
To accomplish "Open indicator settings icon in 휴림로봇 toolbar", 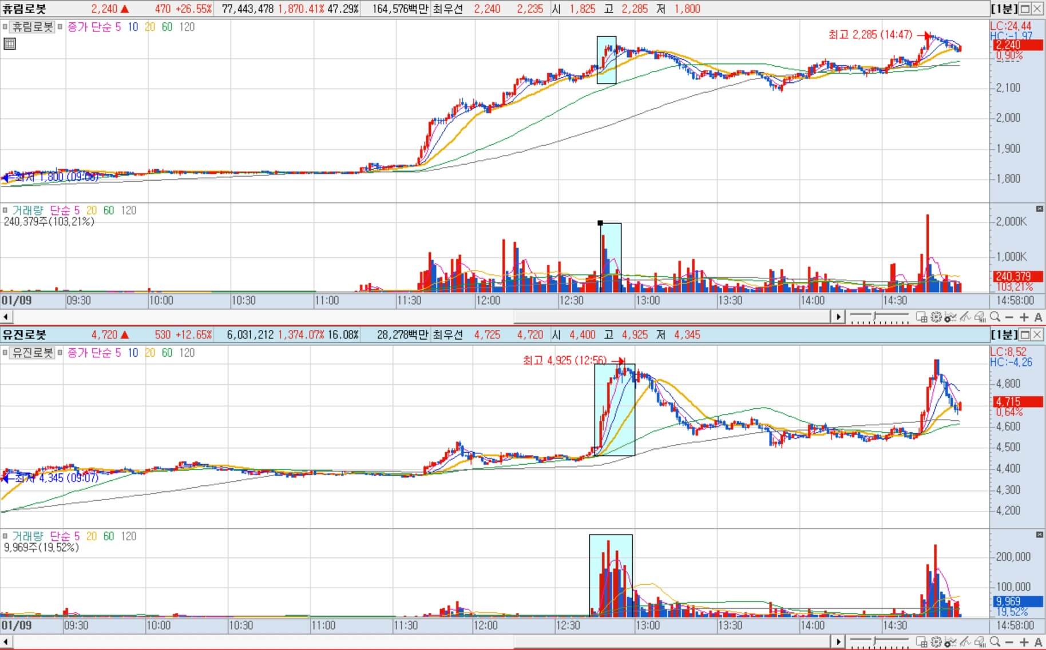I will click(x=950, y=317).
